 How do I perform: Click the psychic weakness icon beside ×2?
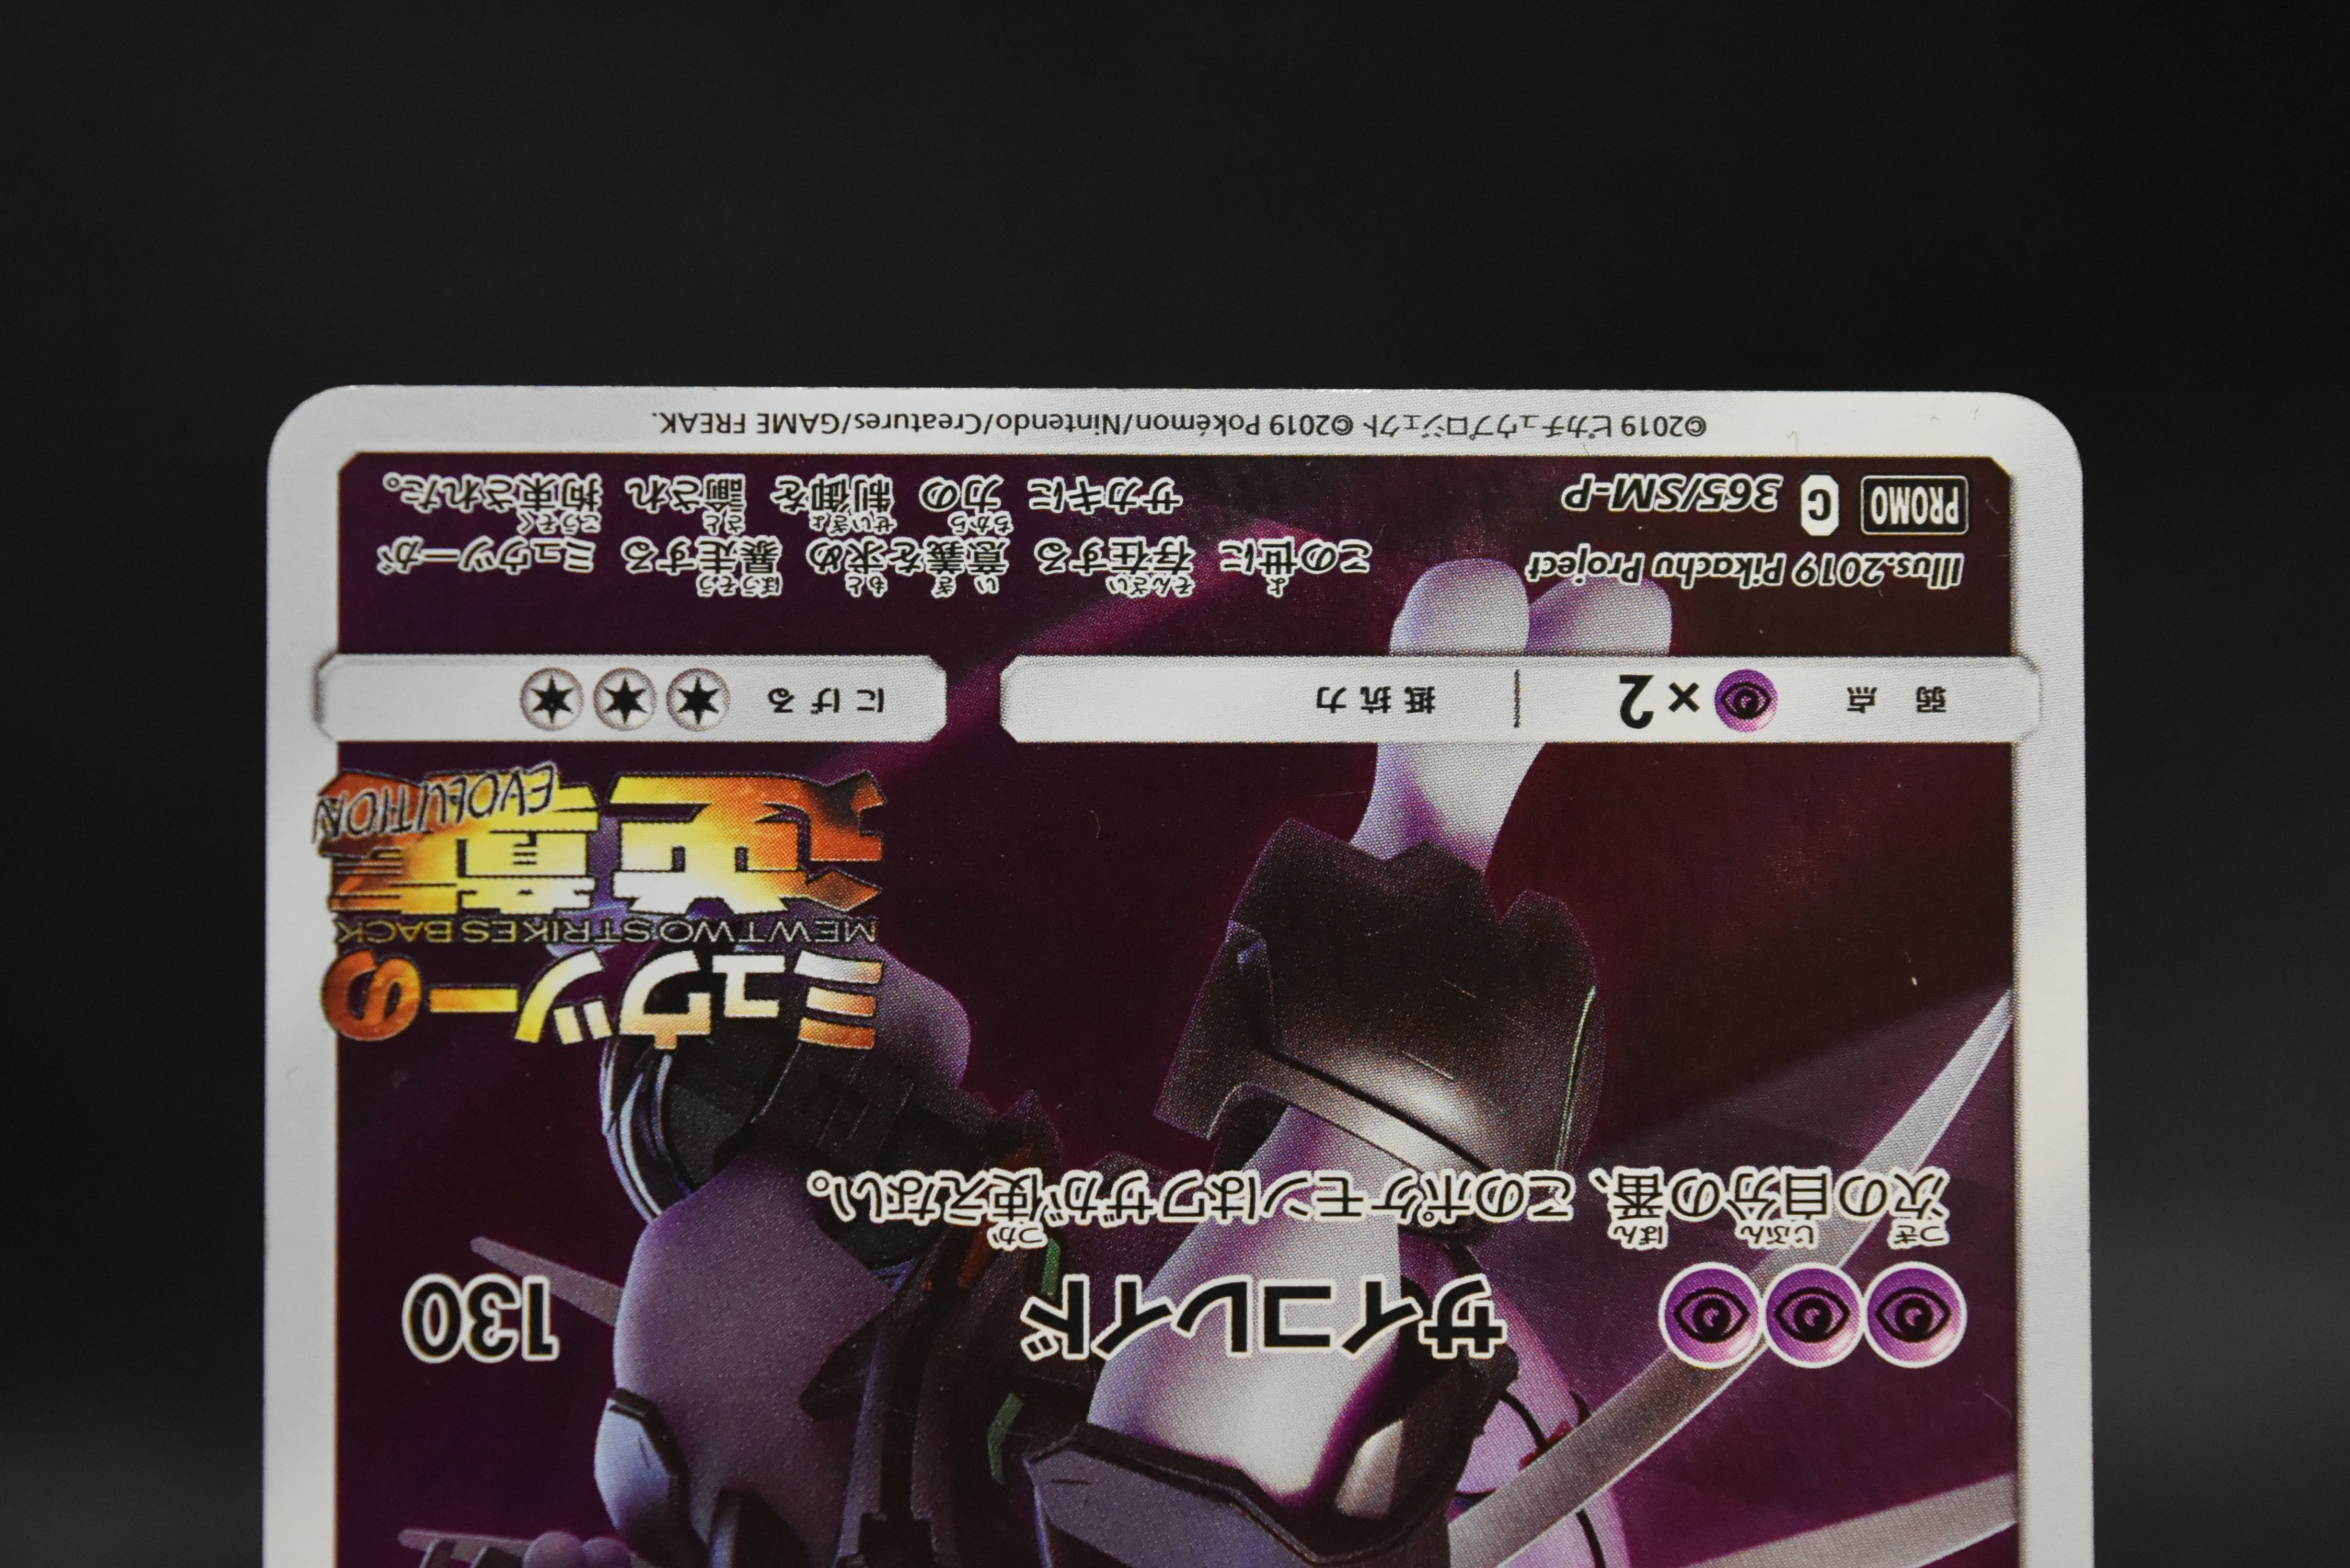(1745, 700)
